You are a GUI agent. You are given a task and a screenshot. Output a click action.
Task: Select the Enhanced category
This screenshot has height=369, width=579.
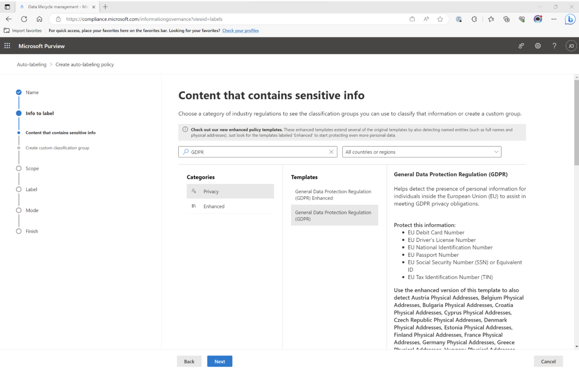click(x=230, y=206)
